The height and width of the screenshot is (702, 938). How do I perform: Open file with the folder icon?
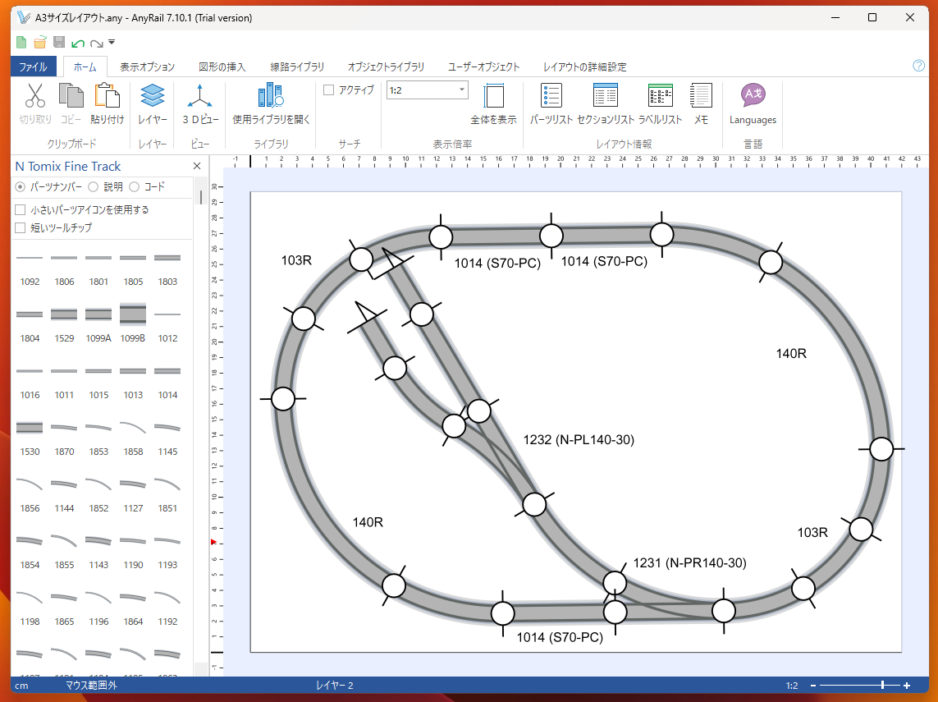(x=40, y=43)
